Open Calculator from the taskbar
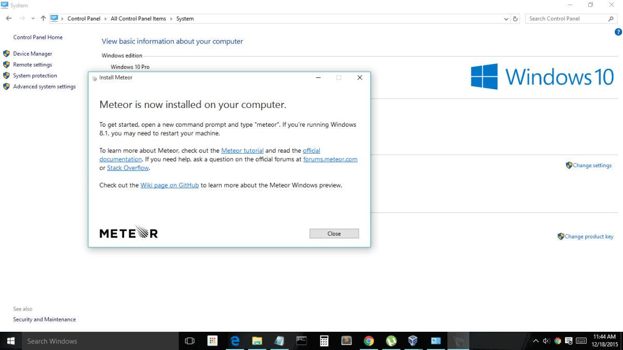This screenshot has height=350, width=623. (x=324, y=341)
